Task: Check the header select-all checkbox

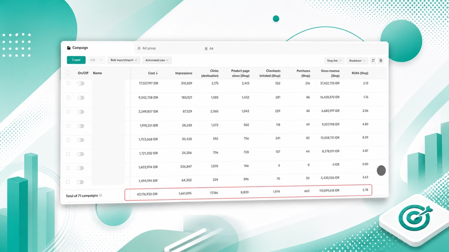Action: pyautogui.click(x=68, y=73)
